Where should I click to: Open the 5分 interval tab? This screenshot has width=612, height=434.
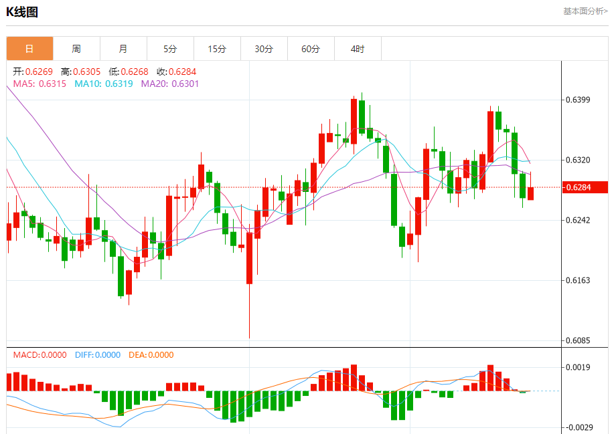(x=170, y=49)
